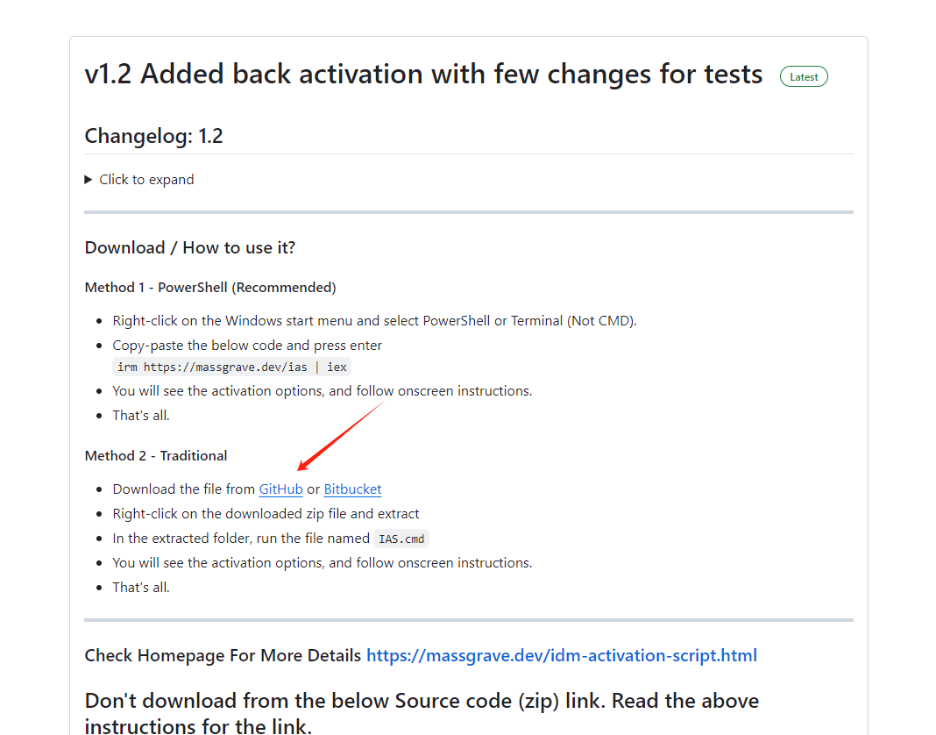Click the Check Homepage For More Details text
This screenshot has height=735, width=936.
[223, 655]
